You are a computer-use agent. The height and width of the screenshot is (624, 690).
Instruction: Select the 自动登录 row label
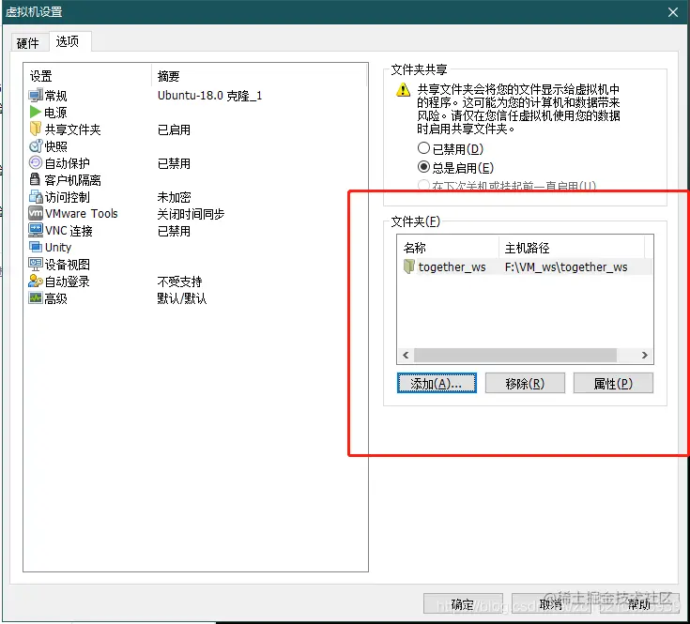pos(67,281)
